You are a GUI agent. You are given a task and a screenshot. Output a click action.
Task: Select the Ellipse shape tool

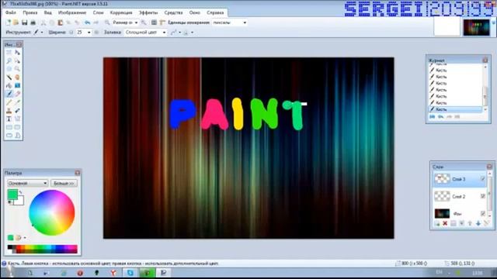(x=9, y=136)
